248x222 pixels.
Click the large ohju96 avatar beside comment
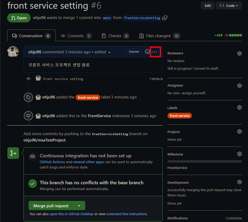point(13,51)
